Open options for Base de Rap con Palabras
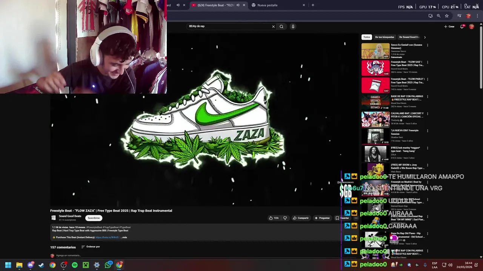Viewport: 483px width, 271px height. click(428, 96)
